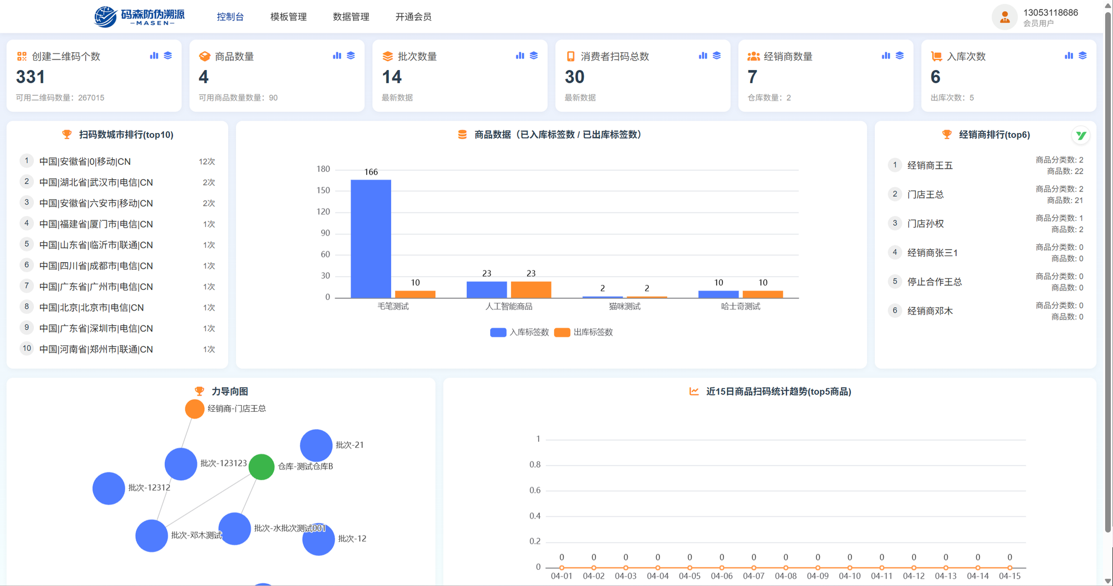Screen dimensions: 1113x586
Task: Click the page vertical scrollbar
Action: (x=1107, y=278)
